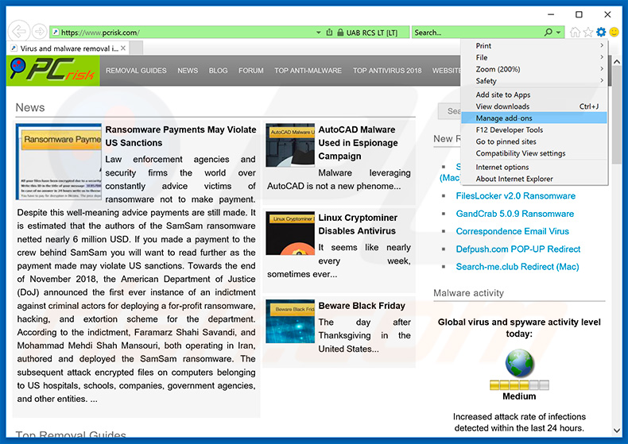
Task: Choose View downloads menu entry
Action: pos(534,106)
